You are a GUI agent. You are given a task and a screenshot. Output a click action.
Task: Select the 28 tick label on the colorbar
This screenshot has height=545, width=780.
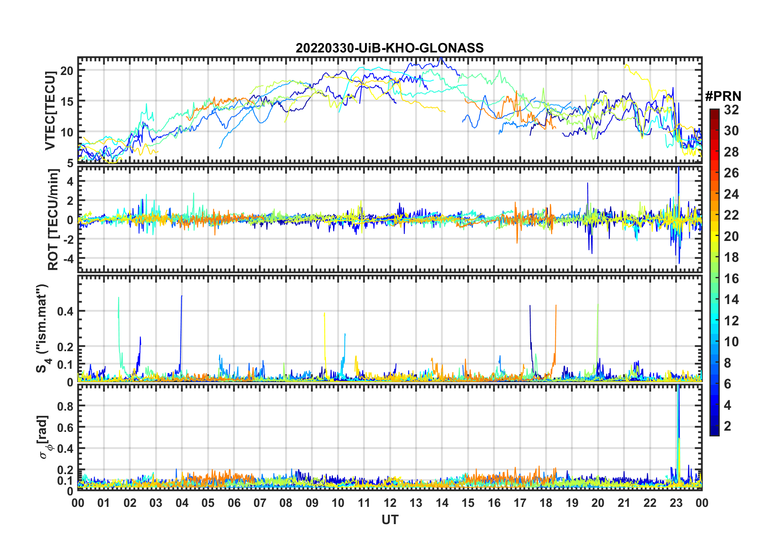point(731,152)
